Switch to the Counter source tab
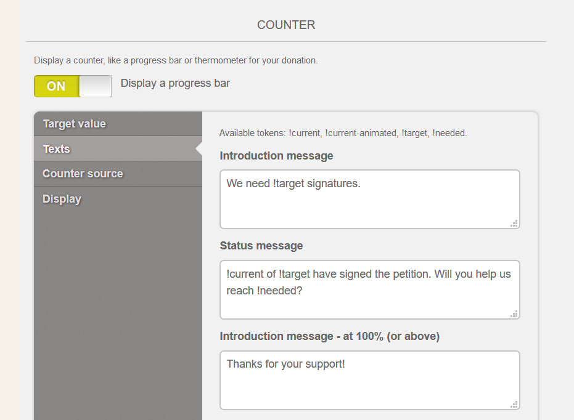574x420 pixels. coord(118,174)
